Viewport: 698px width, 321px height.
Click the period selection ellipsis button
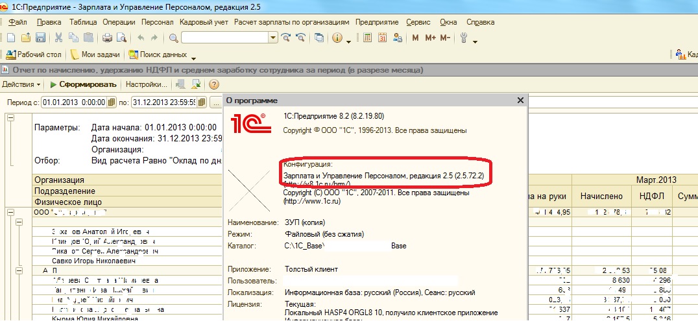click(215, 102)
